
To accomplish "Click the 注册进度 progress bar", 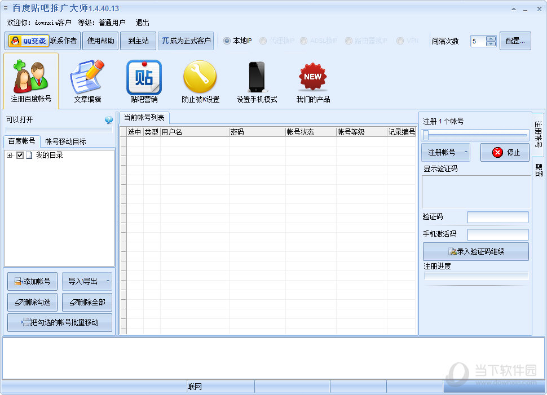I will (476, 276).
